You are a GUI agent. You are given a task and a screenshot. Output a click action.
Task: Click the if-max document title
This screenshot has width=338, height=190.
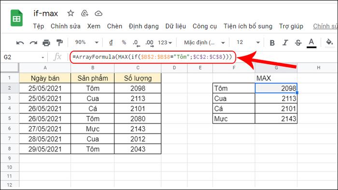46,14
